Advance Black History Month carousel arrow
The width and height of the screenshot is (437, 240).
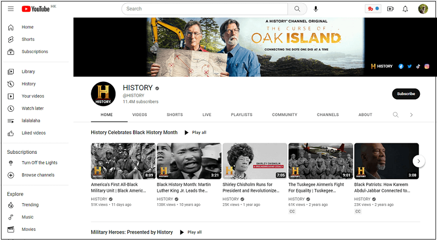point(419,161)
